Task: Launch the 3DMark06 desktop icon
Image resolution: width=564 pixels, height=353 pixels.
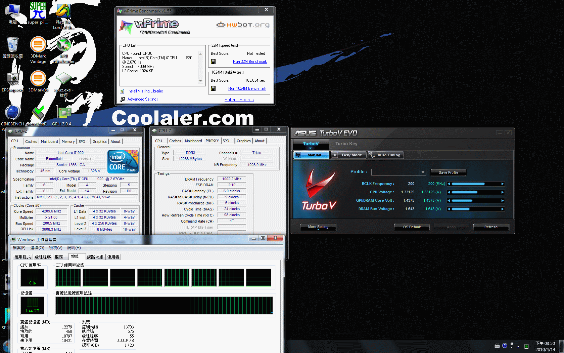Action: tap(38, 81)
